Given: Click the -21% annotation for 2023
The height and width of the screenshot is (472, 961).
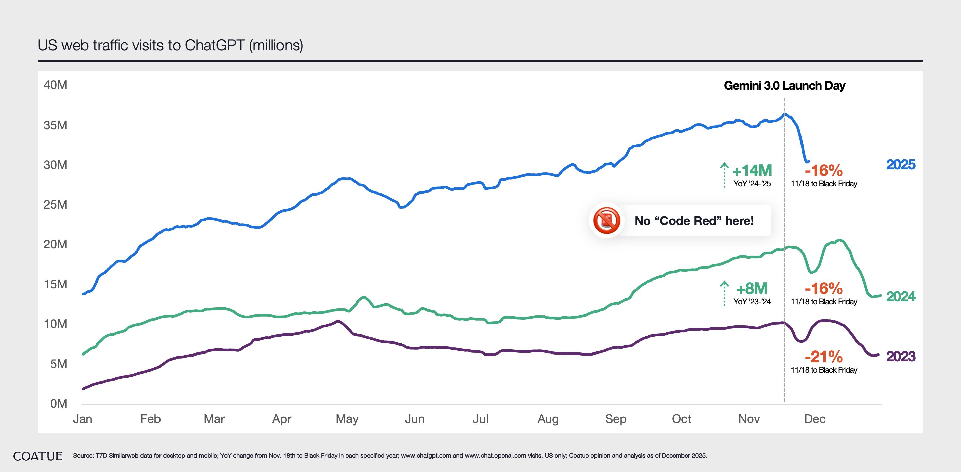Looking at the screenshot, I should click(x=823, y=357).
